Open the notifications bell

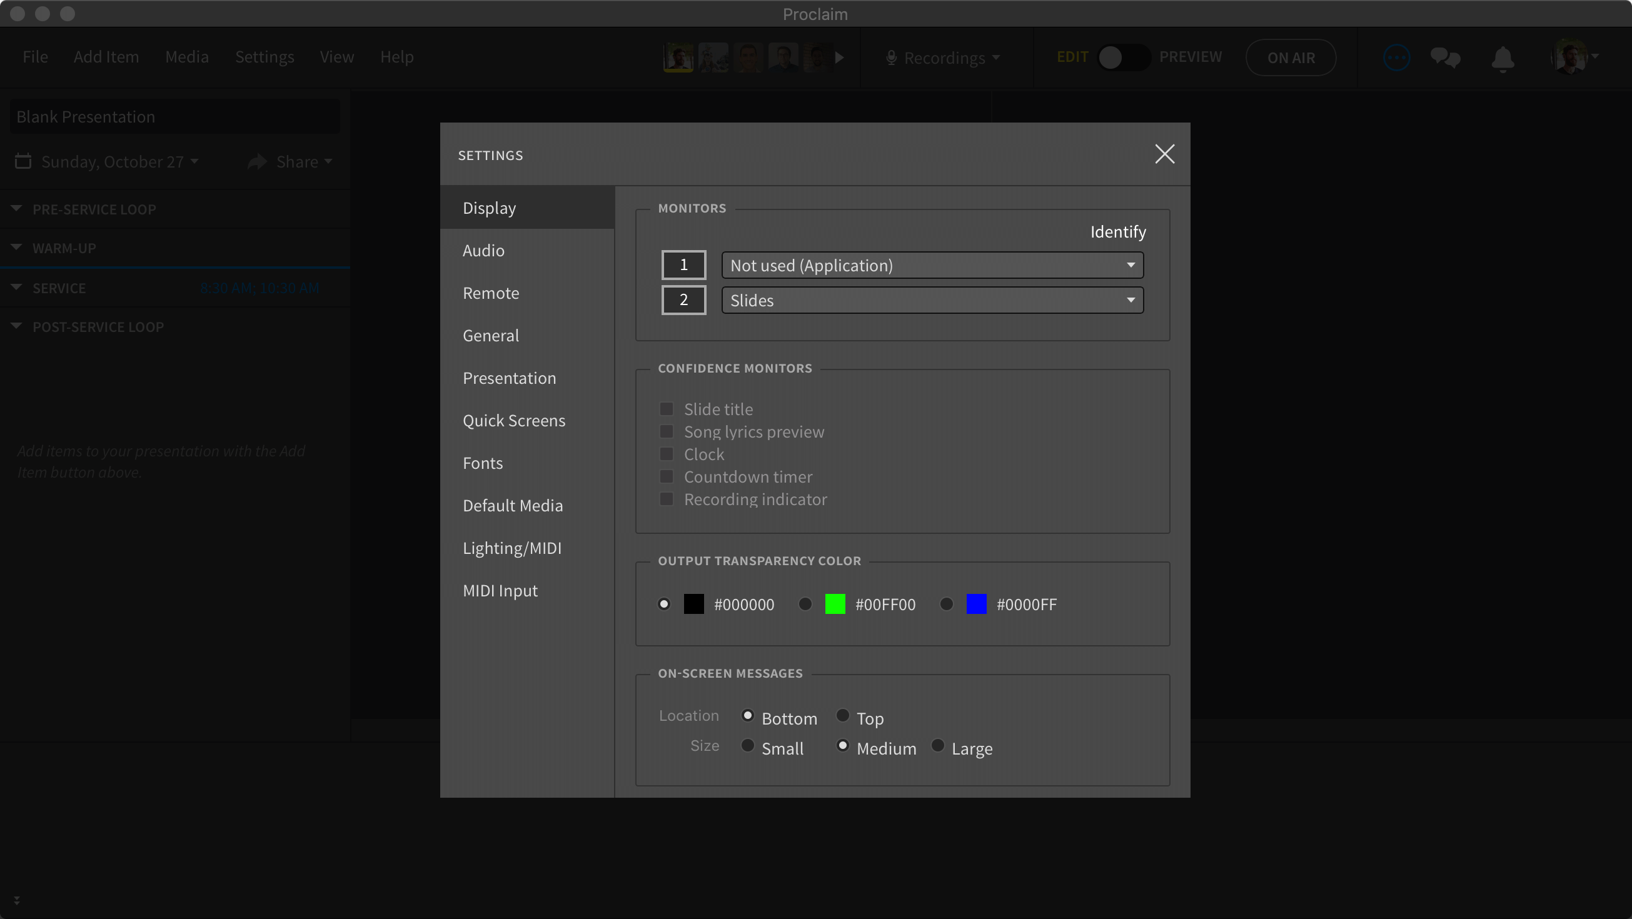pyautogui.click(x=1503, y=59)
